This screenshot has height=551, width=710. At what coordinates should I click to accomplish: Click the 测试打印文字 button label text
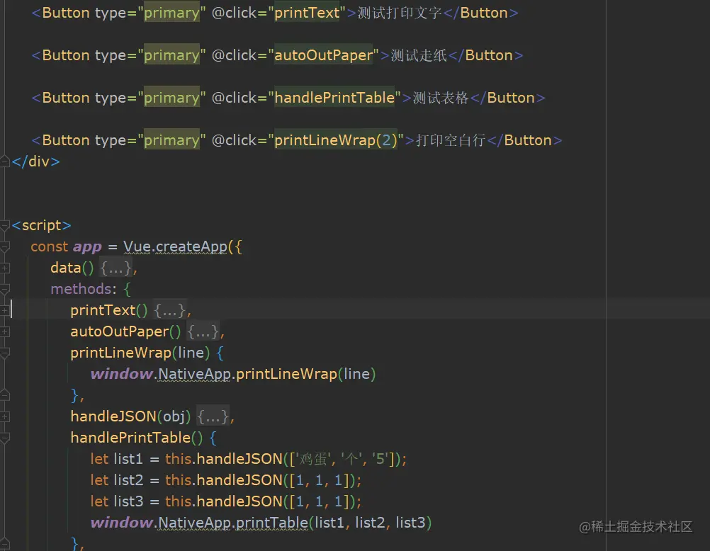pyautogui.click(x=400, y=13)
